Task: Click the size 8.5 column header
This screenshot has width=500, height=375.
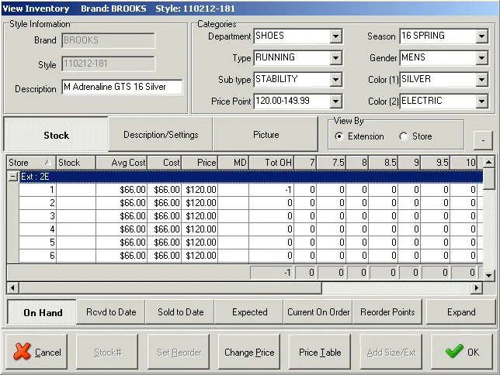Action: pos(384,163)
